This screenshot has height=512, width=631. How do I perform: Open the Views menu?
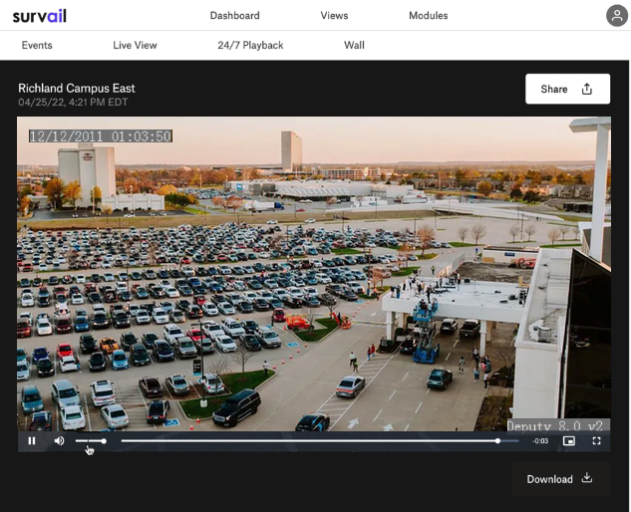coord(334,16)
